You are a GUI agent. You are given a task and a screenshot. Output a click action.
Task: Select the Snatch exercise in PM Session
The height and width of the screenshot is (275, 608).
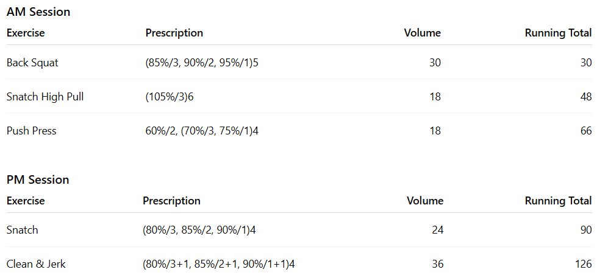pyautogui.click(x=22, y=230)
